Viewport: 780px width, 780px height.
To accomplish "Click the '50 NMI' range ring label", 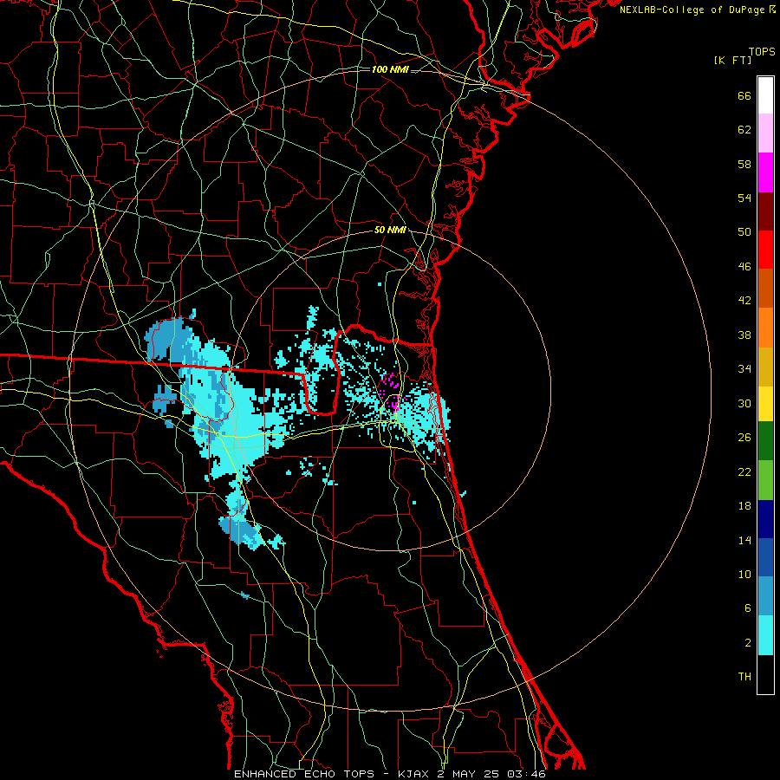I will (390, 230).
